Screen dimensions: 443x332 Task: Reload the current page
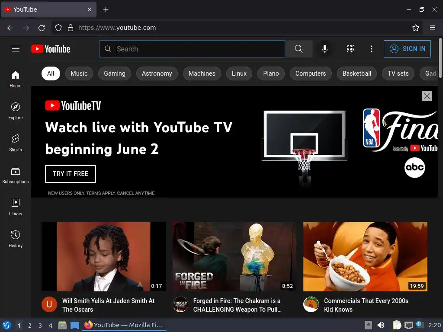click(x=42, y=28)
